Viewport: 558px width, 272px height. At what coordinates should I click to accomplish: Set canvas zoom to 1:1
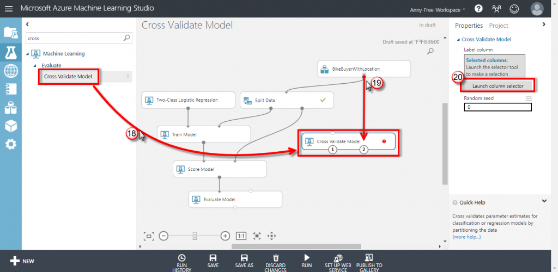[241, 236]
